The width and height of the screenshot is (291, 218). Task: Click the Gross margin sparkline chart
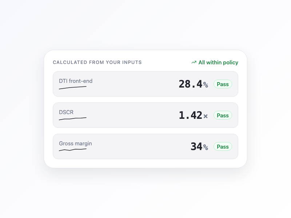pos(73,149)
